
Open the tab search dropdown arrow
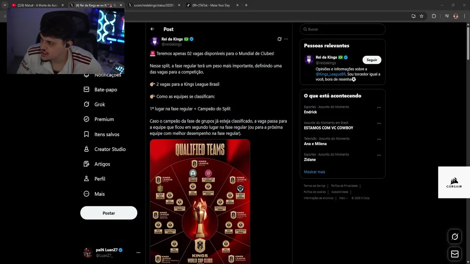[x=4, y=5]
